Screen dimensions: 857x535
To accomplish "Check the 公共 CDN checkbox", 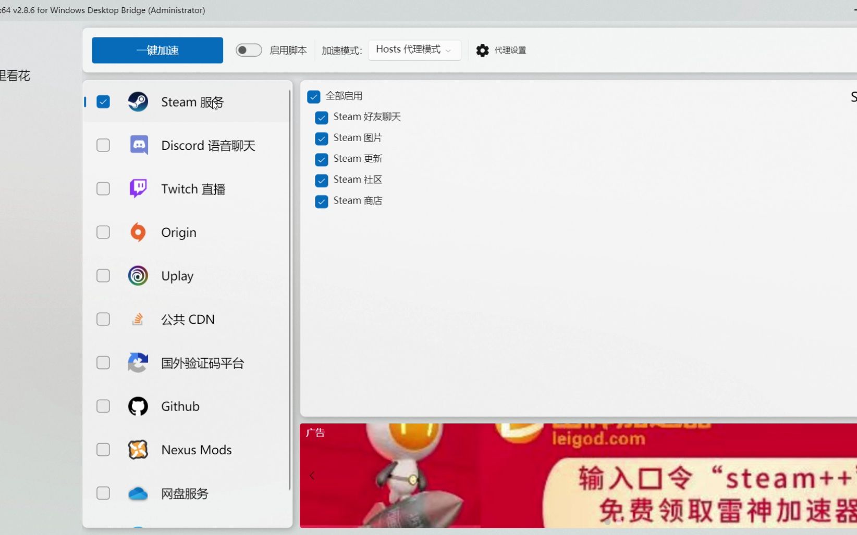I will (103, 319).
